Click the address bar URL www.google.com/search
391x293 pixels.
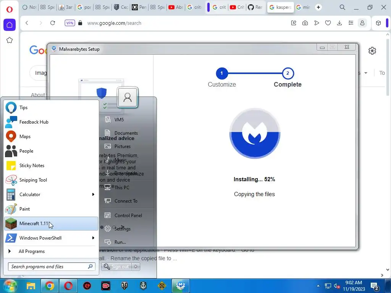114,23
